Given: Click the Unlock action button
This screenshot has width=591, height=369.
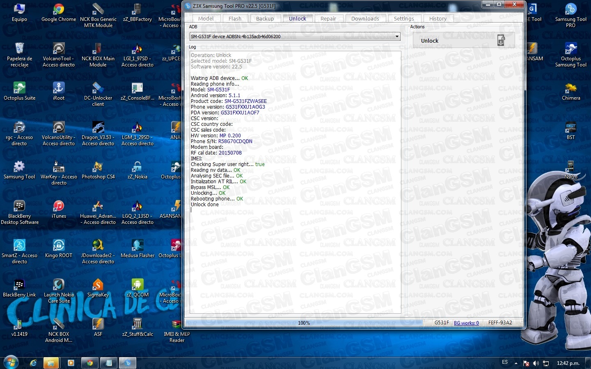Looking at the screenshot, I should 464,41.
